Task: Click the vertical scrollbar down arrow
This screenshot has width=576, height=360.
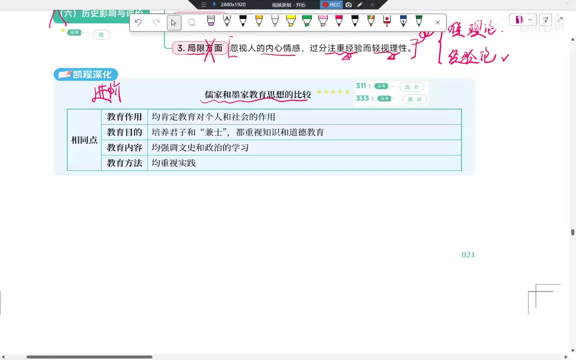Action: coord(572,350)
